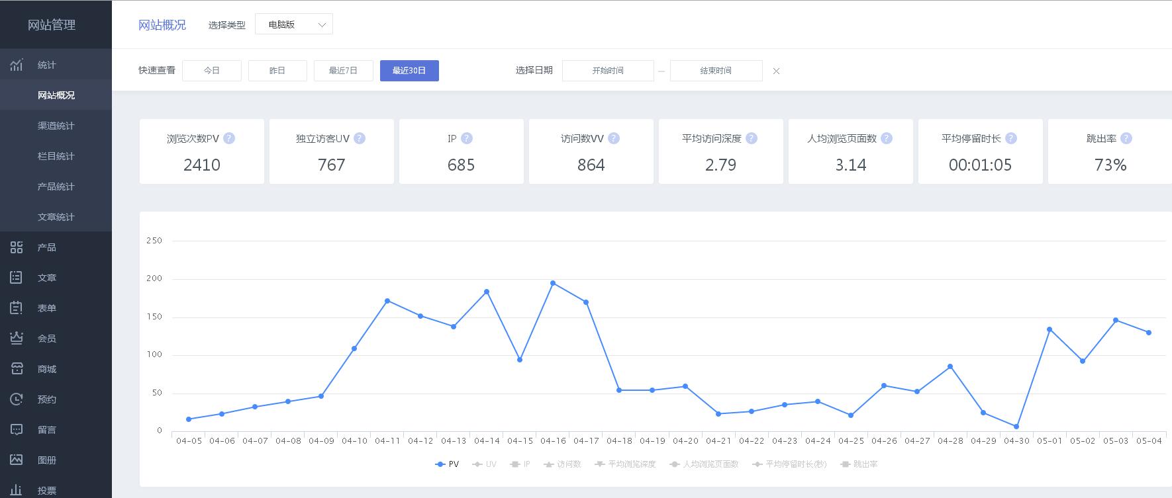Click the pages per visitor value 3.14
Image resolution: width=1172 pixels, height=498 pixels.
coord(851,165)
